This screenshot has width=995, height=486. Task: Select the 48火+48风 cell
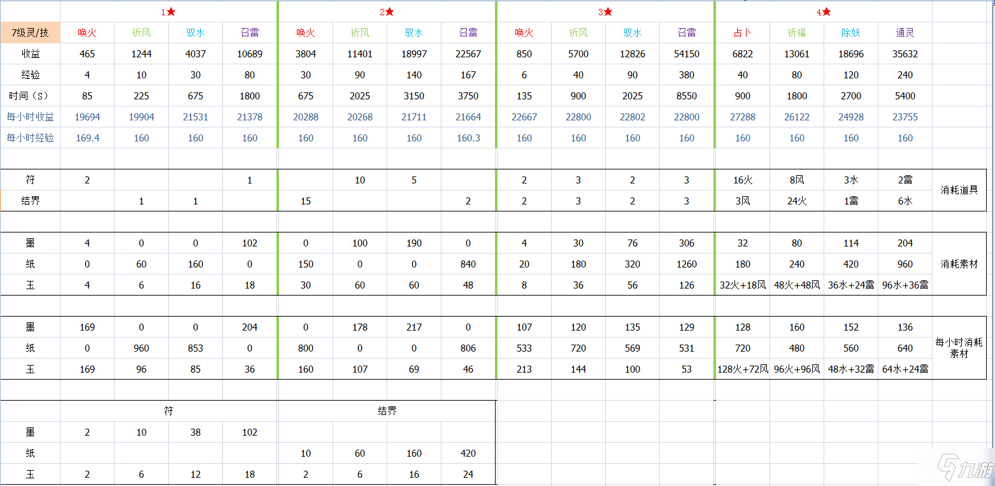tap(797, 285)
